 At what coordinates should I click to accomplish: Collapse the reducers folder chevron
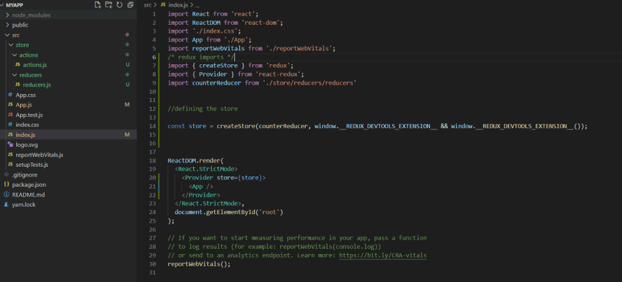click(14, 75)
